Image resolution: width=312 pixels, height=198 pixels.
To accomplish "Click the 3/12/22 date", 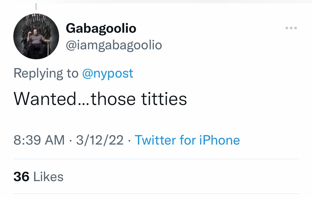I will [100, 140].
